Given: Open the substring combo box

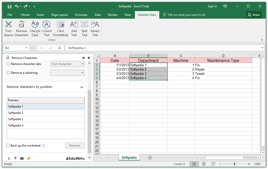Looking at the screenshot, I should click(x=67, y=73).
